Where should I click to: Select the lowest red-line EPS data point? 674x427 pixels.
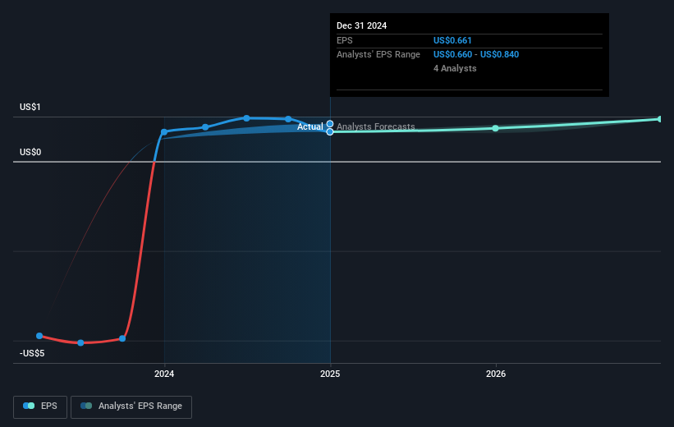80,342
